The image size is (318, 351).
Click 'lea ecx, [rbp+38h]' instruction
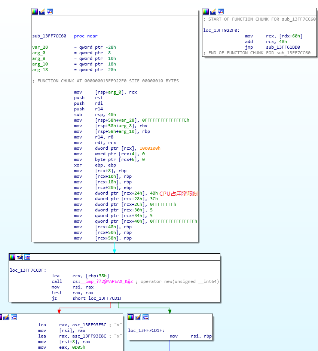pos(80,276)
